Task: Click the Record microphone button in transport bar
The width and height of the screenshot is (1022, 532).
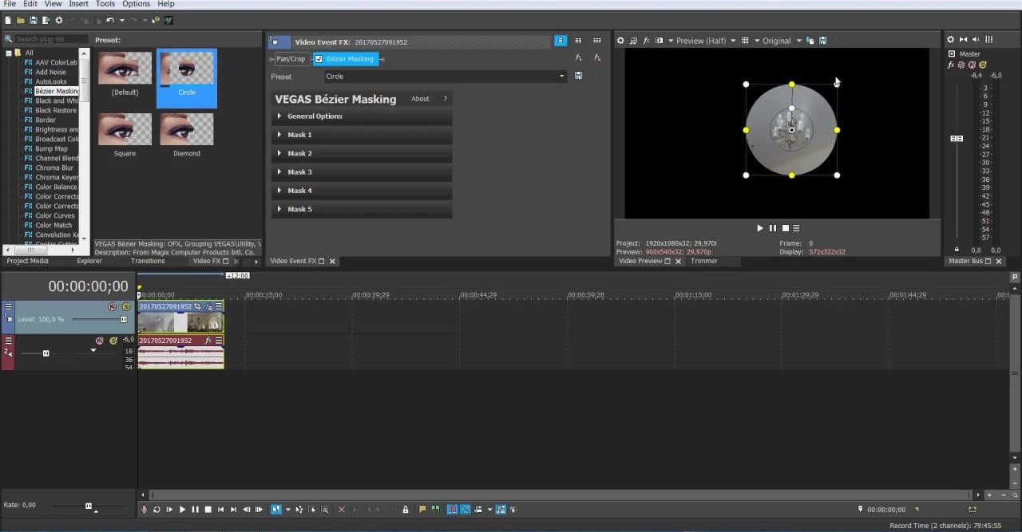Action: 144,509
